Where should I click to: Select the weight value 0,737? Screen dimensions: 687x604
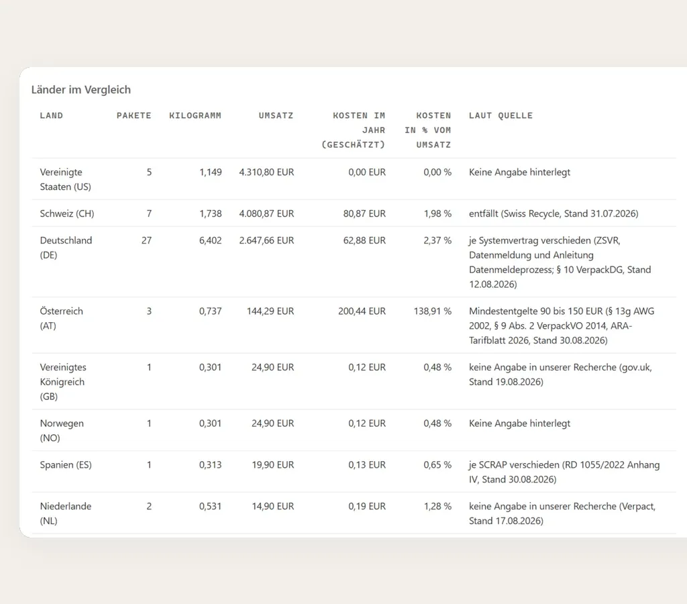click(210, 311)
